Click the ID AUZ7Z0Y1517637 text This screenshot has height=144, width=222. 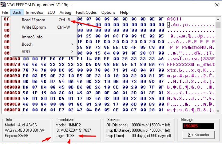pyautogui.click(x=73, y=130)
